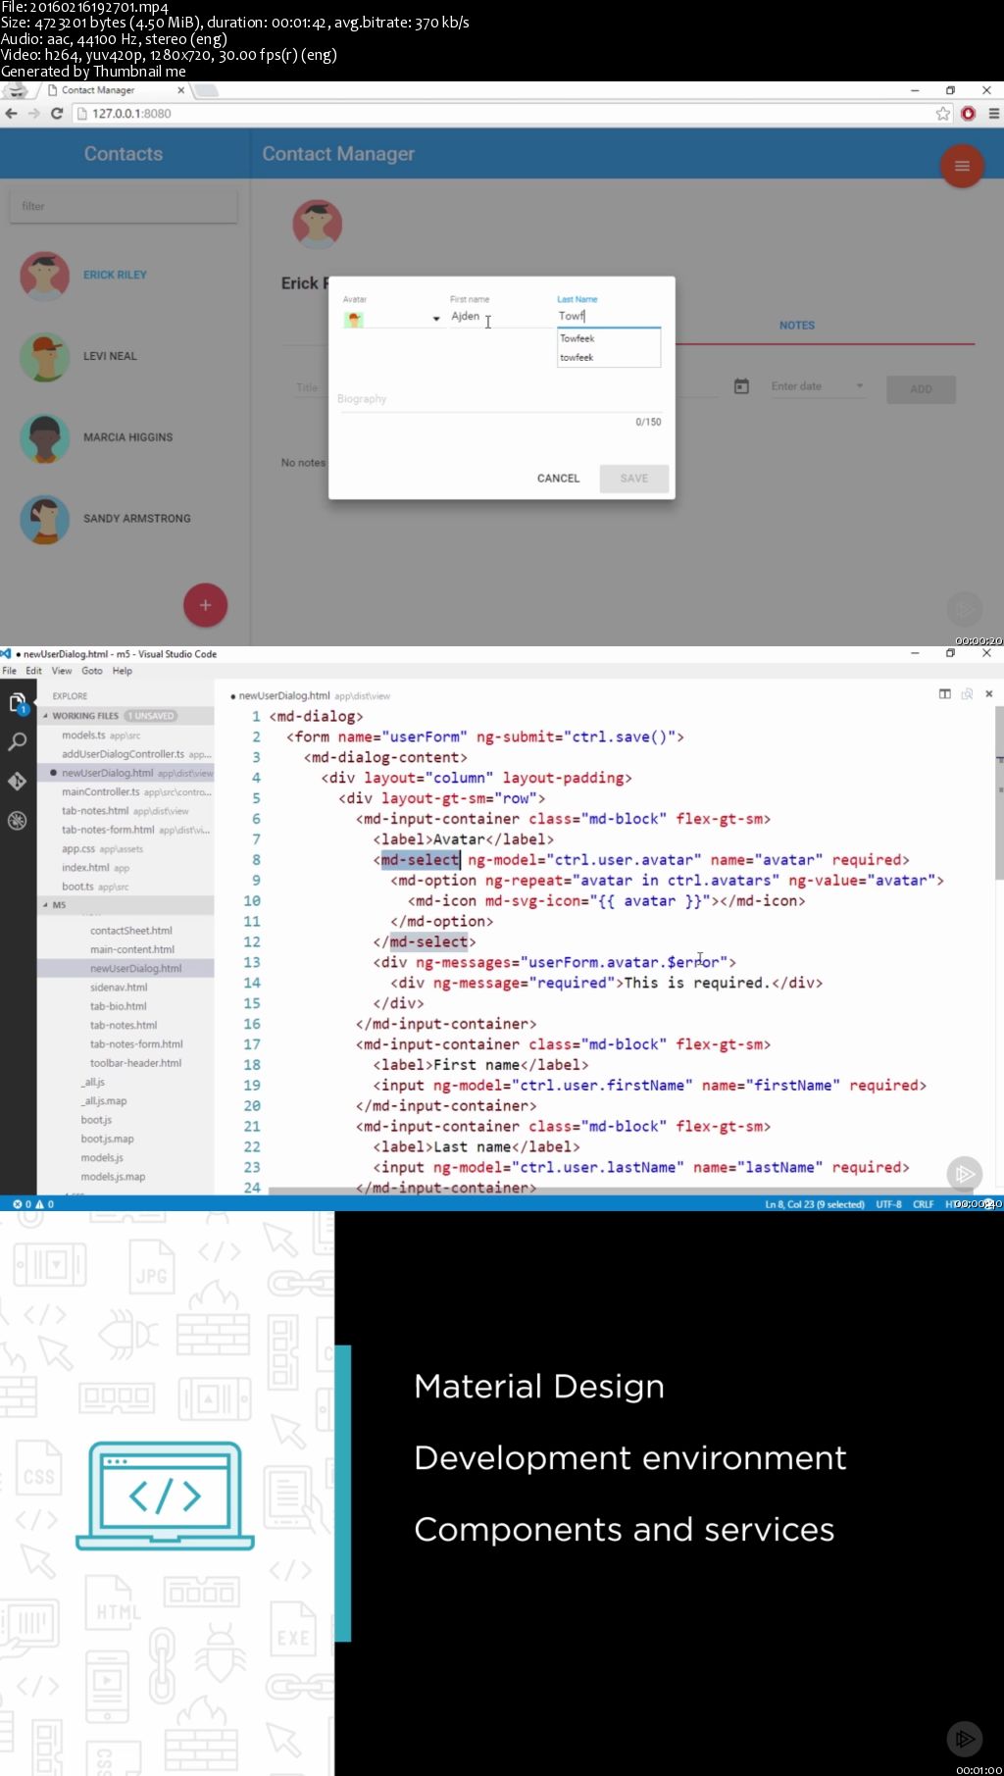
Task: Select Marcia Higgins's avatar in contacts list
Action: coord(45,438)
